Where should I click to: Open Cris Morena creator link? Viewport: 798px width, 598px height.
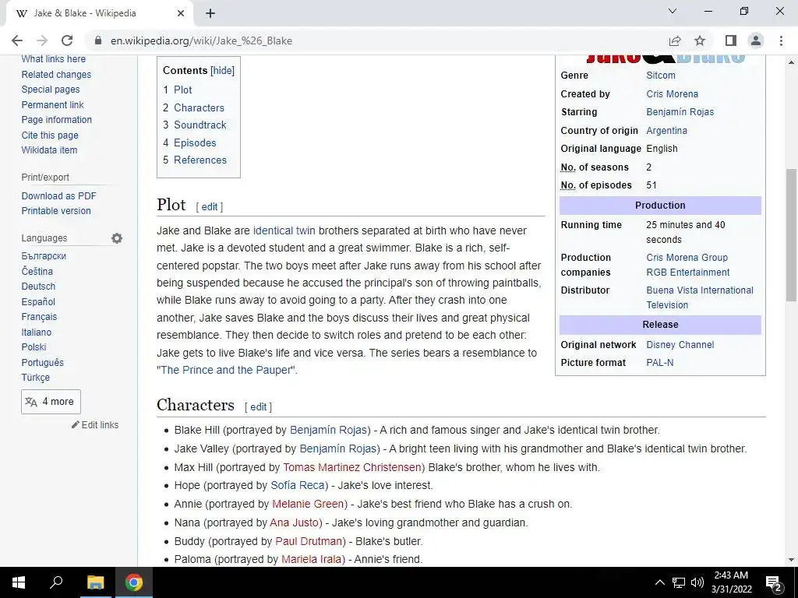[x=672, y=94]
